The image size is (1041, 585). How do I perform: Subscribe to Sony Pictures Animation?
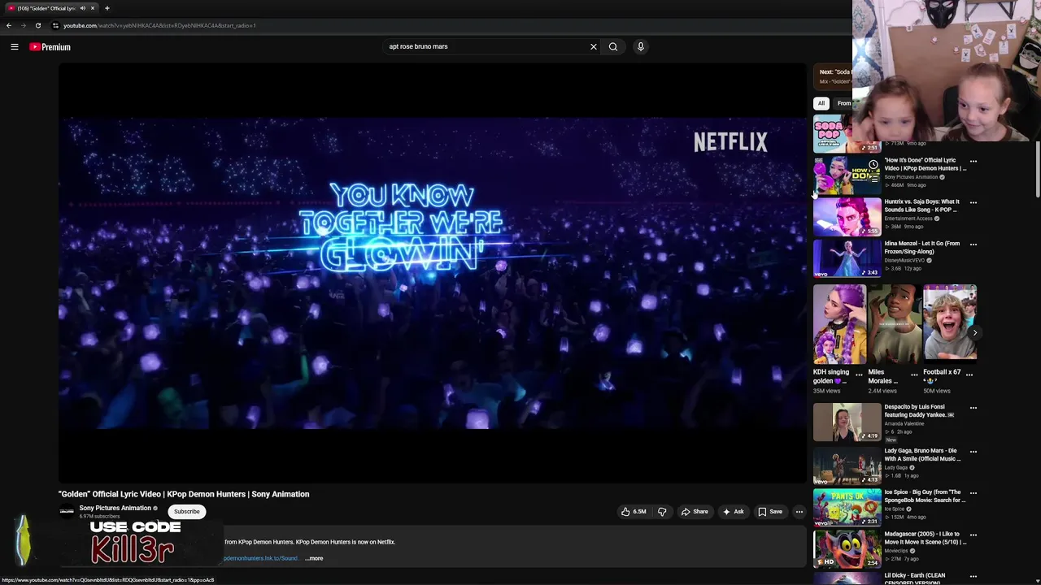[x=186, y=512]
